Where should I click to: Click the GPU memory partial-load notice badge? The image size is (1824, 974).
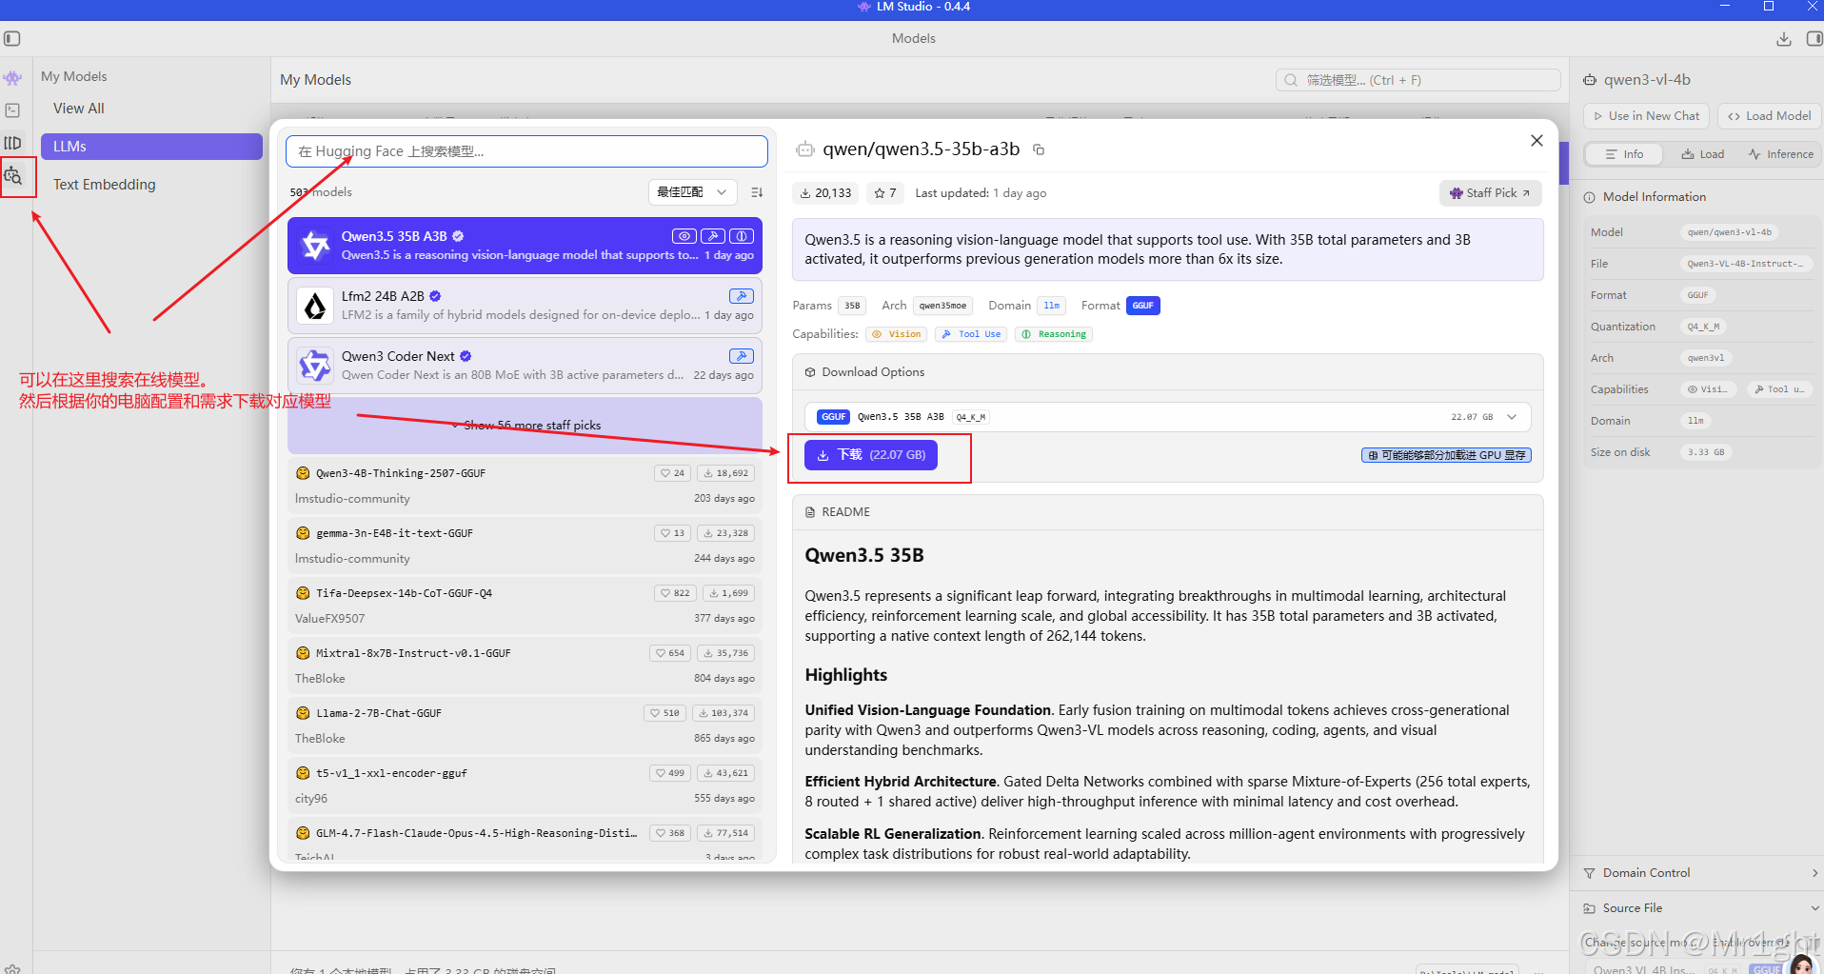[x=1446, y=455]
